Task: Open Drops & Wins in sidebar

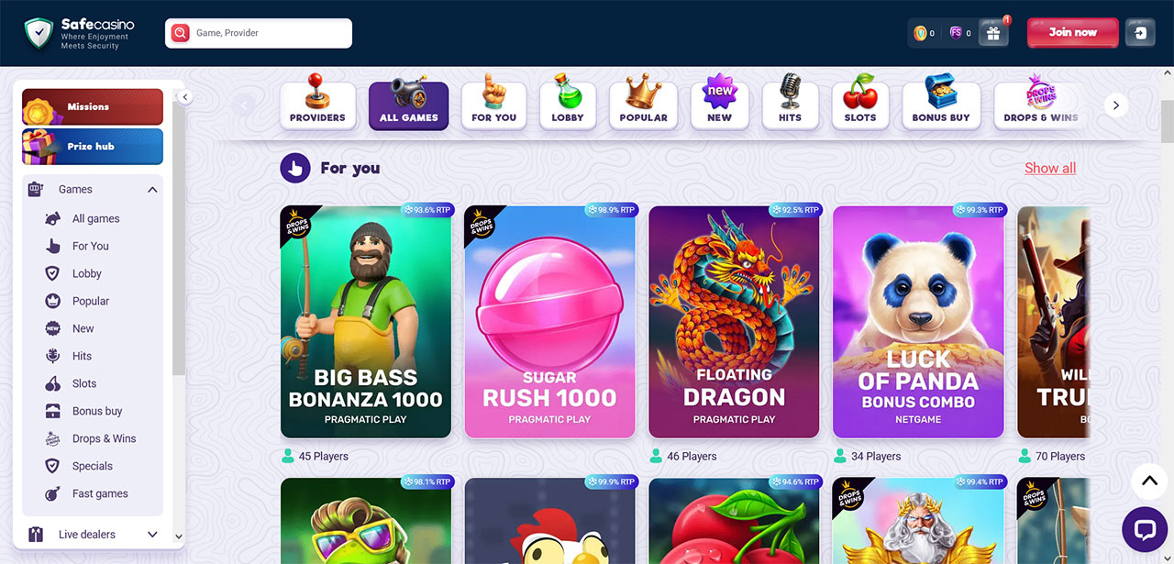Action: [104, 438]
